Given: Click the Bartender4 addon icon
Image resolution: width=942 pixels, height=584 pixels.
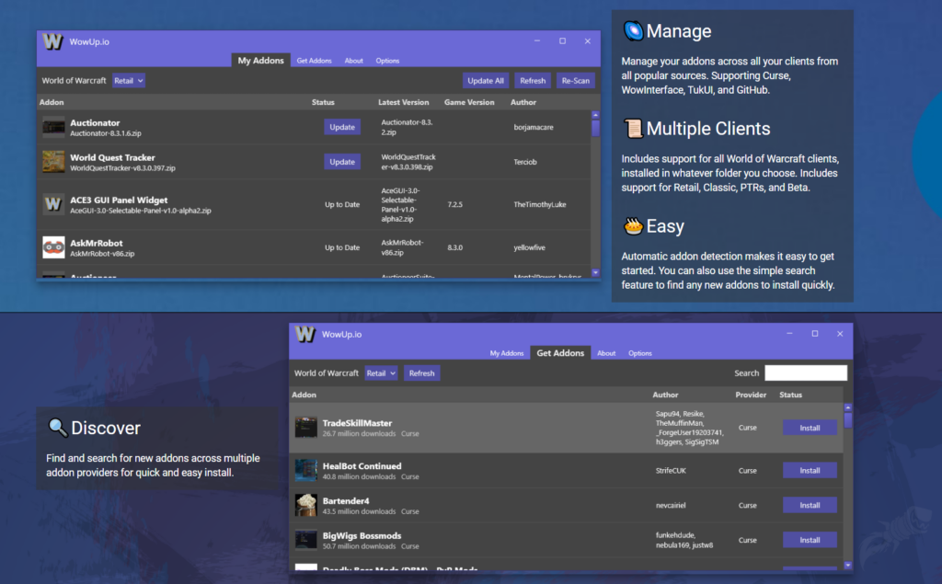Looking at the screenshot, I should 306,505.
